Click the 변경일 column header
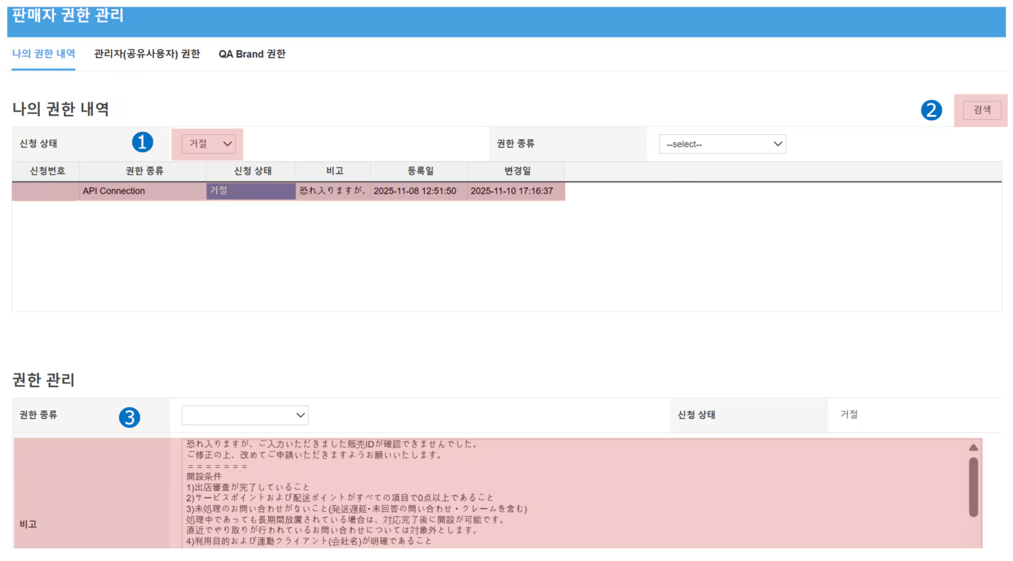The width and height of the screenshot is (1013, 561). [x=517, y=171]
